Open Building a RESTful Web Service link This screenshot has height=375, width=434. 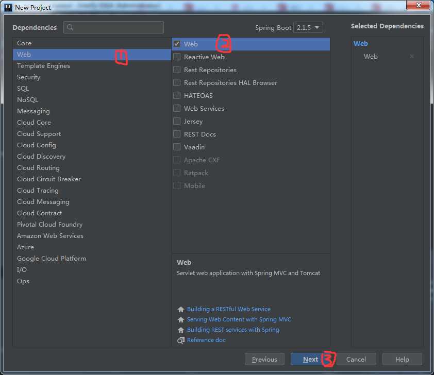229,309
